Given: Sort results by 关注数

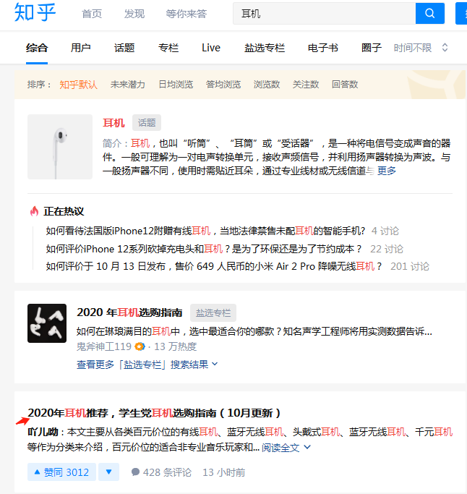Looking at the screenshot, I should click(x=306, y=85).
